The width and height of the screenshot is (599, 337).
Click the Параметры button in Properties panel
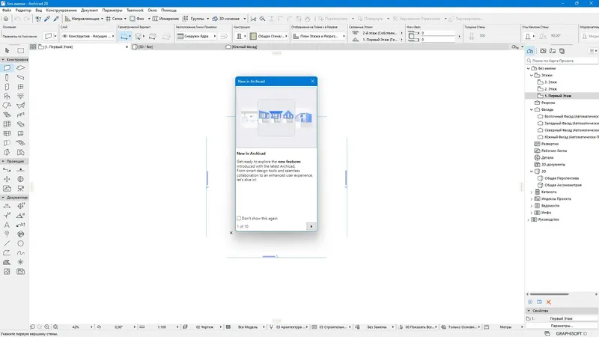(561, 326)
